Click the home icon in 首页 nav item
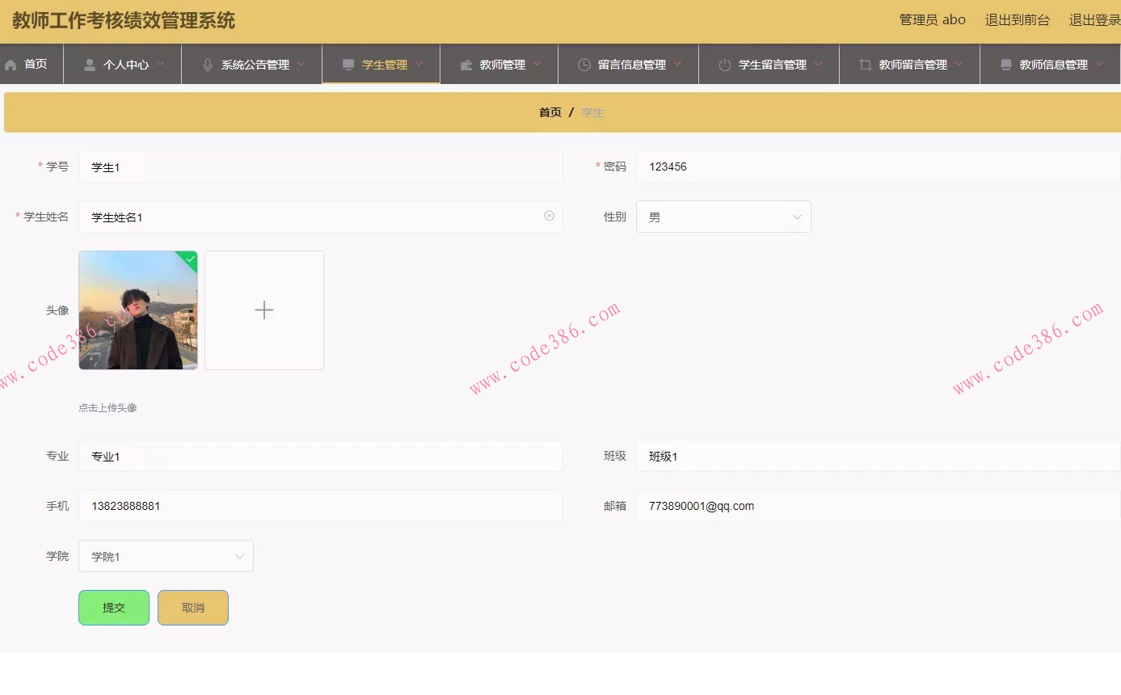Viewport: 1121px width, 695px height. (x=10, y=64)
